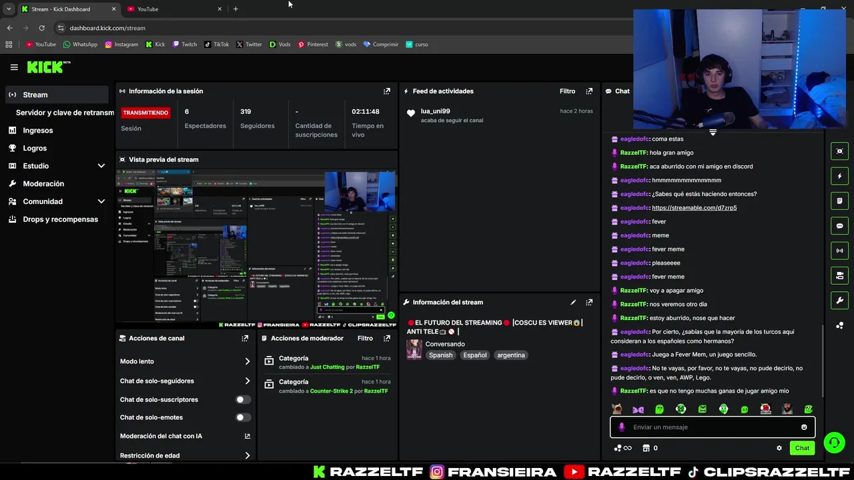Open Drops y recompensas in sidebar
The image size is (854, 480).
(60, 219)
